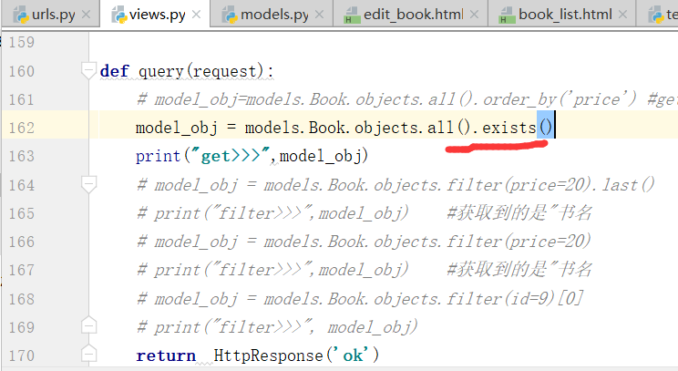Click line number 160 in the gutter
The image size is (678, 371).
point(21,71)
